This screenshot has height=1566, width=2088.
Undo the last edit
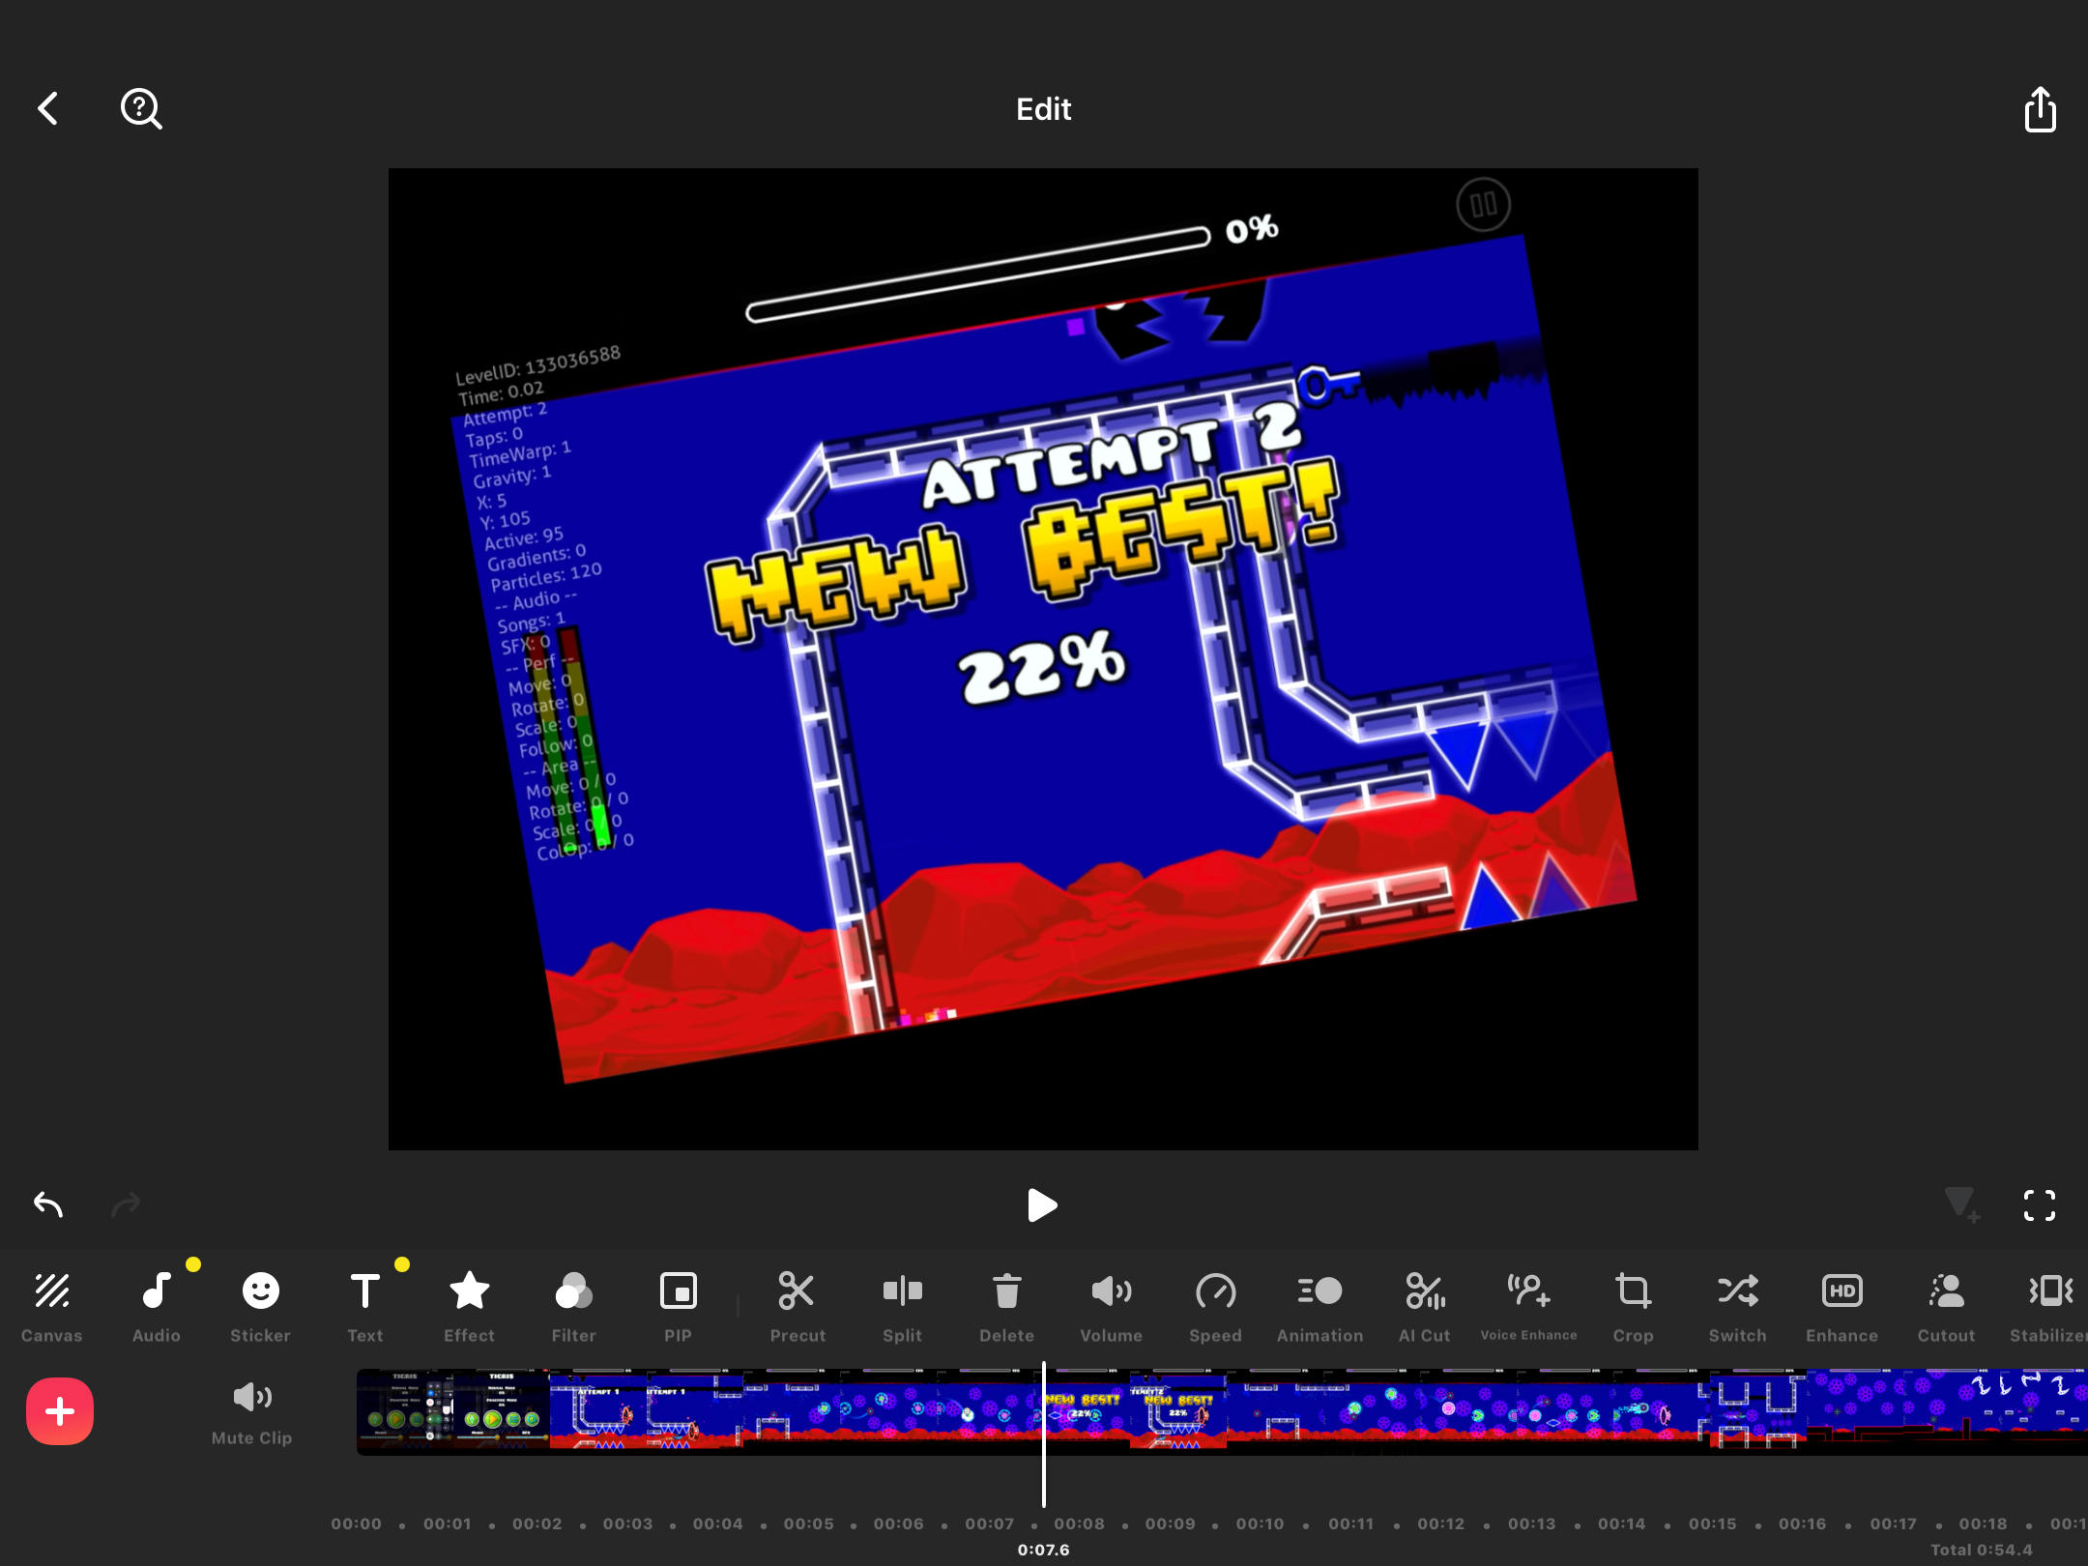47,1204
